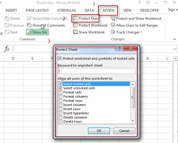Enable the Format columns permission
178x143 pixels.
pos(60,96)
